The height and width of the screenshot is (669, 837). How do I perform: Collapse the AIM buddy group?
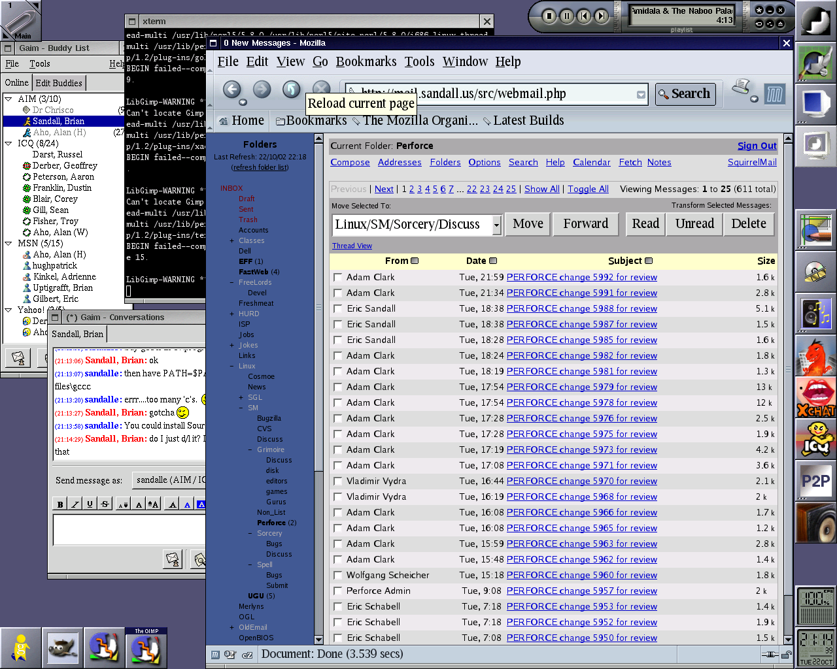pyautogui.click(x=9, y=99)
